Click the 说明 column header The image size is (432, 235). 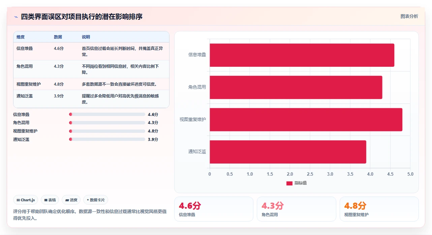click(x=86, y=37)
